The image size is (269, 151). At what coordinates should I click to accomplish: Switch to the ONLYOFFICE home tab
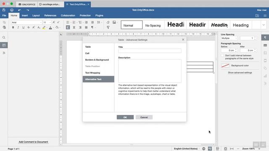point(27,4)
